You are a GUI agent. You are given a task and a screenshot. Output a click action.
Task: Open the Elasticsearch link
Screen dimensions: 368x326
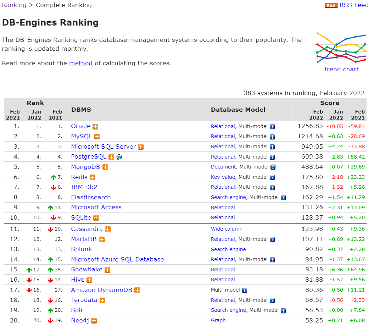pyautogui.click(x=91, y=197)
